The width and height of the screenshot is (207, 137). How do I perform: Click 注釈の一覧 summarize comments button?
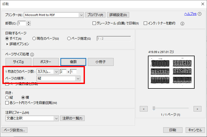[x=72, y=118]
